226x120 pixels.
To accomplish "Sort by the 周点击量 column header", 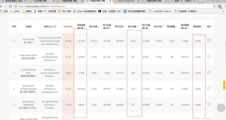I will [x=94, y=26].
